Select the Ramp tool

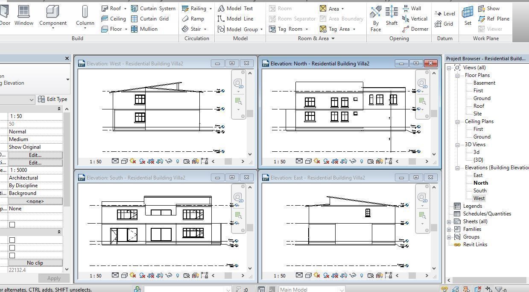pyautogui.click(x=193, y=19)
